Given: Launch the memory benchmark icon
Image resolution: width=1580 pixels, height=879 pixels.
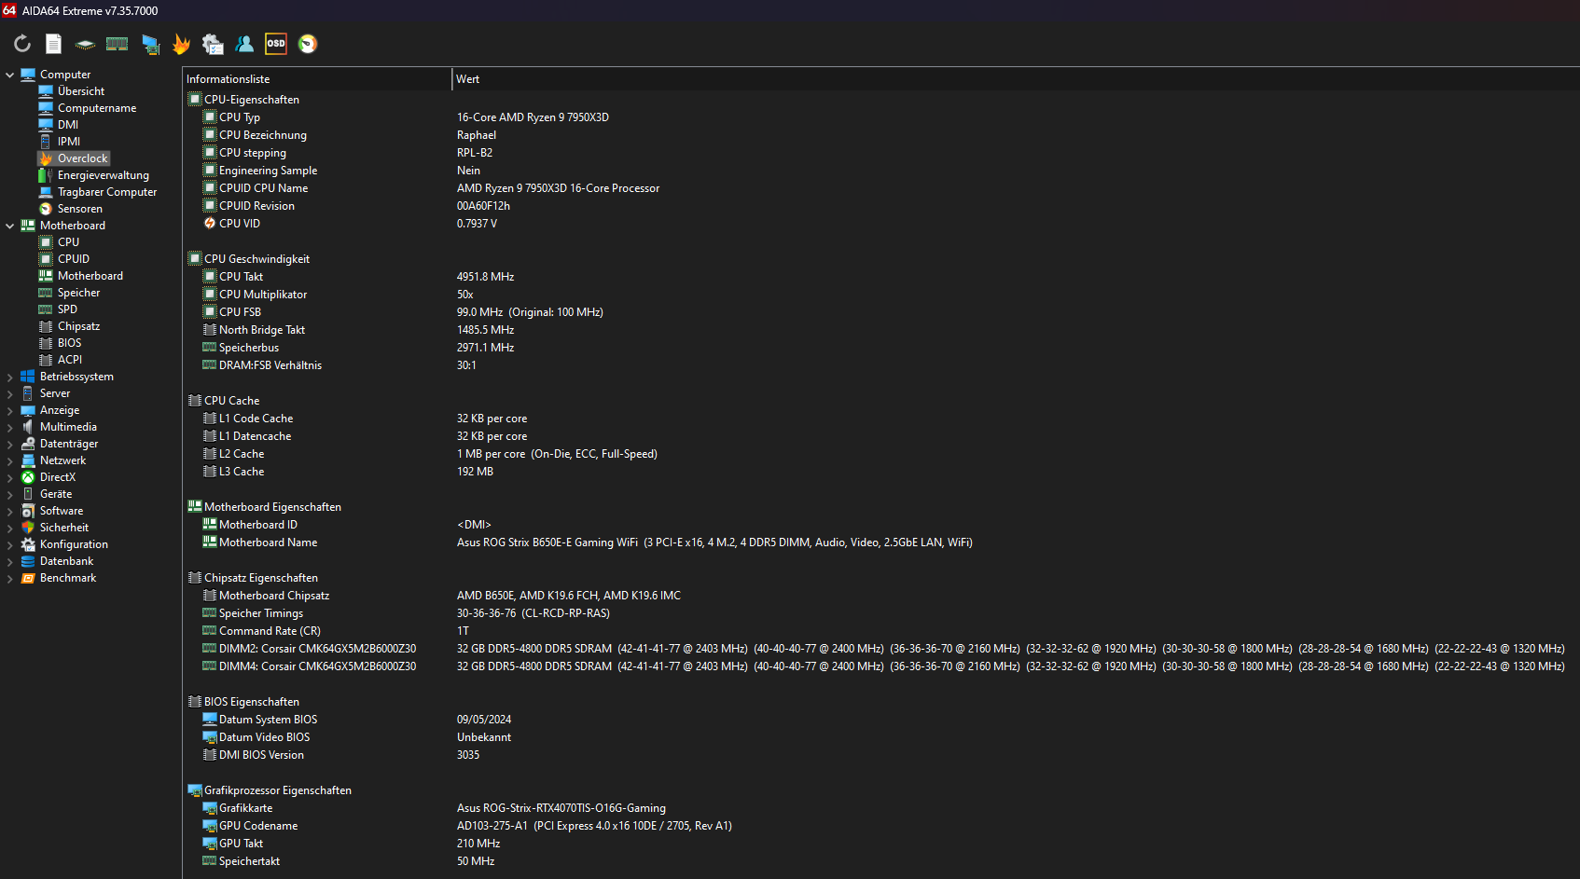Looking at the screenshot, I should pyautogui.click(x=117, y=43).
